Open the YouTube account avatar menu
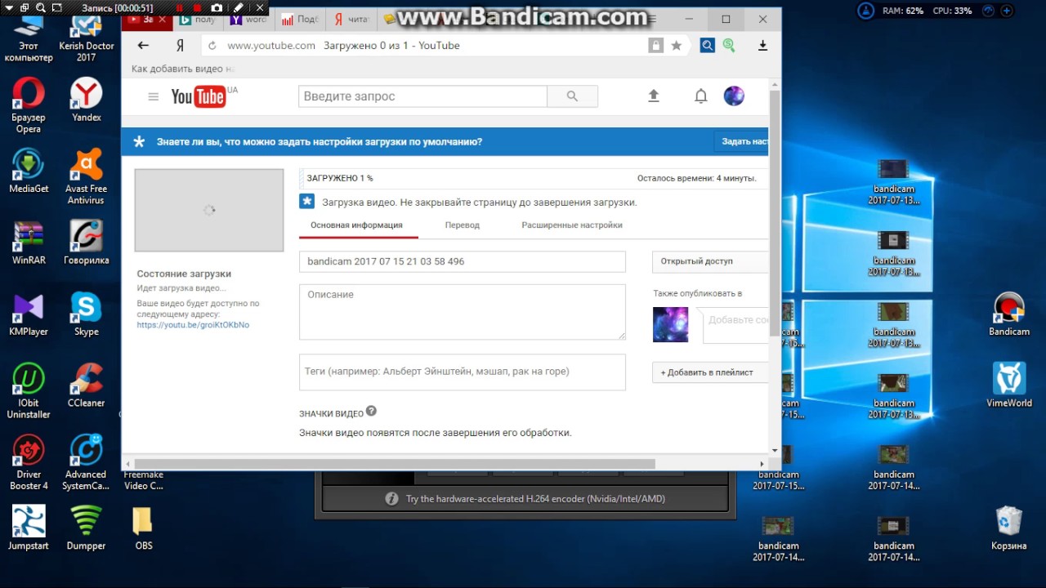 734,96
